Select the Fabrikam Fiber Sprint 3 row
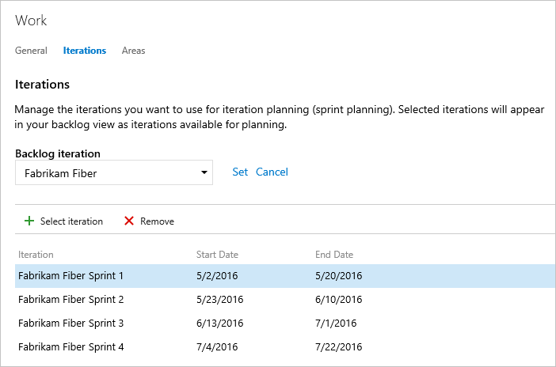 coord(285,323)
